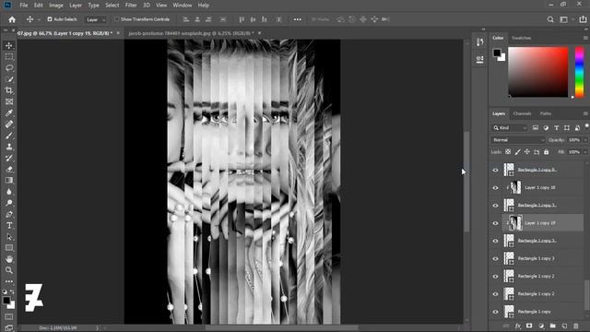The width and height of the screenshot is (590, 332).
Task: Swap foreground and background colors
Action: (x=12, y=291)
